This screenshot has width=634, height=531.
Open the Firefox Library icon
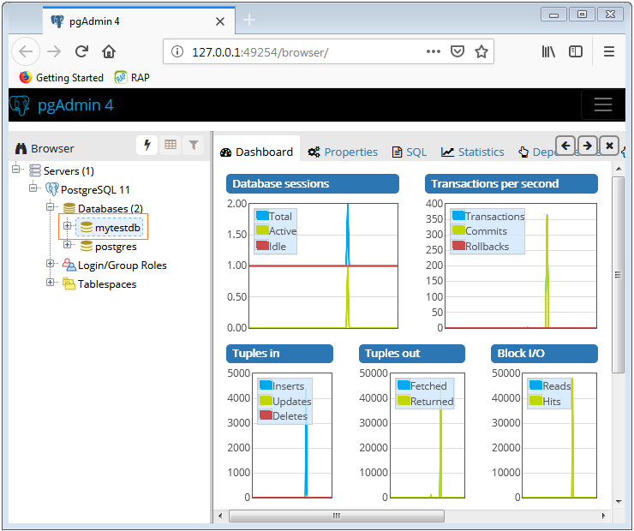[548, 51]
